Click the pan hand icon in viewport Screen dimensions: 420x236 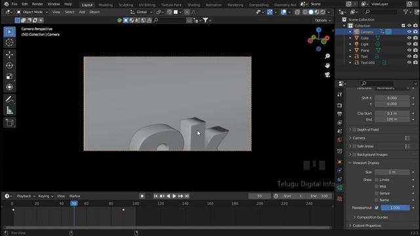click(x=327, y=66)
